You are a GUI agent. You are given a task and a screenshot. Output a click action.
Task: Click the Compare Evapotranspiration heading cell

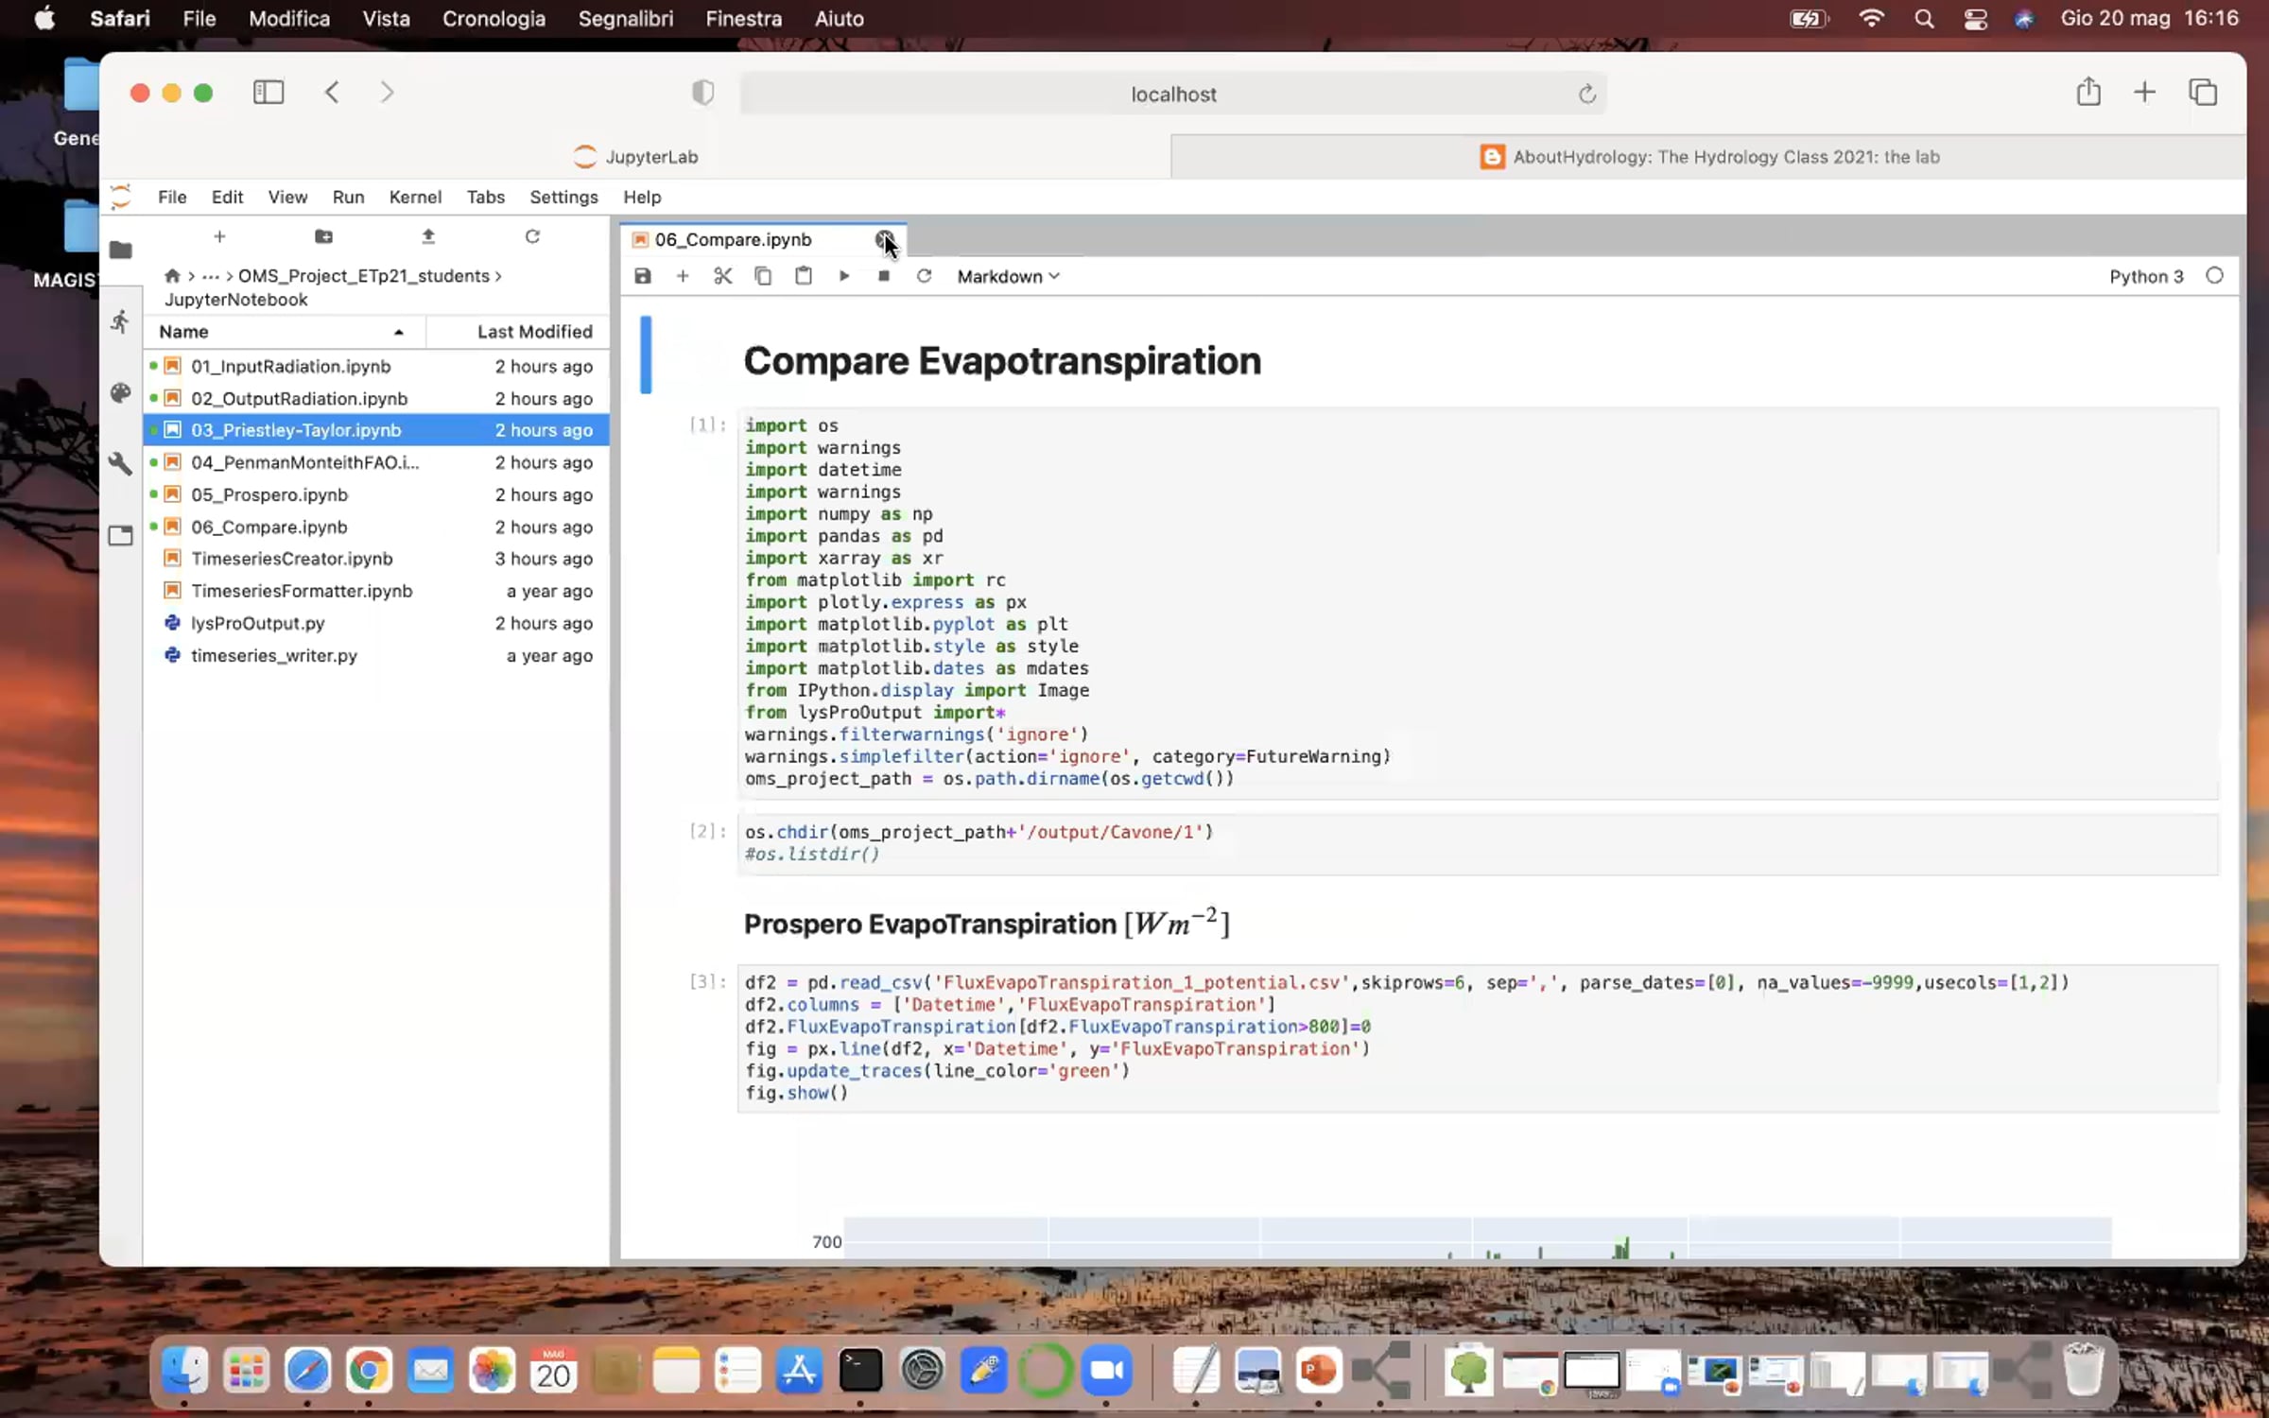tap(1002, 361)
